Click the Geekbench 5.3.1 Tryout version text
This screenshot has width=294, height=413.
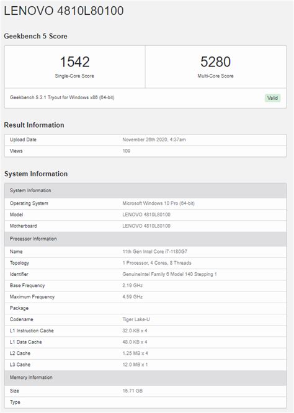pyautogui.click(x=62, y=97)
